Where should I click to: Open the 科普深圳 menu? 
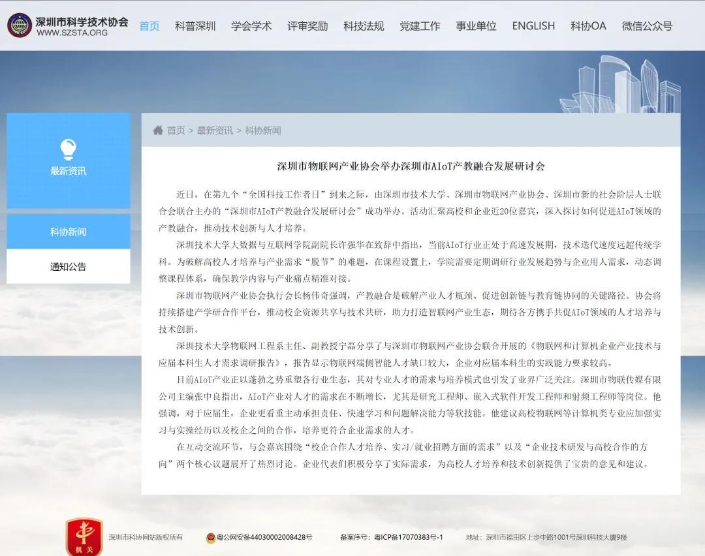[x=195, y=26]
